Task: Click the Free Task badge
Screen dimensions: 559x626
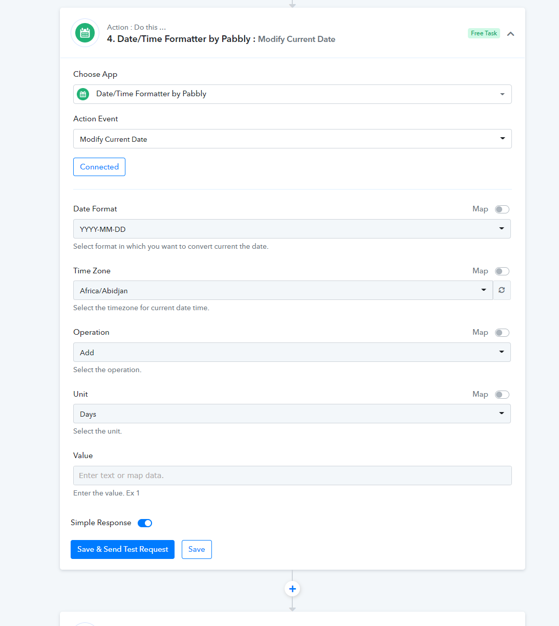Action: click(x=484, y=33)
